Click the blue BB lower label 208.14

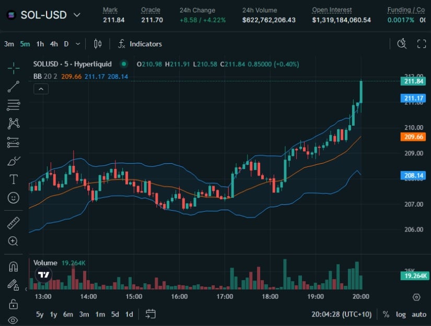(x=413, y=175)
